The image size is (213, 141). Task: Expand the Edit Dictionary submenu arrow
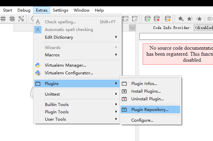[116, 37]
